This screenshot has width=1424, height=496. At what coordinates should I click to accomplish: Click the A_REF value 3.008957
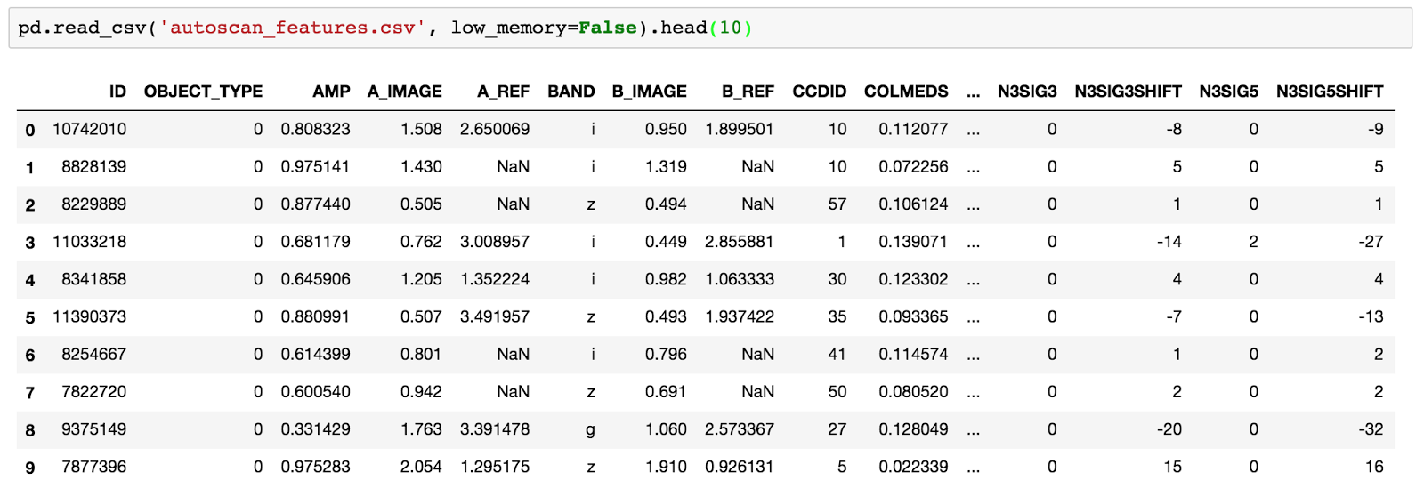pos(495,241)
